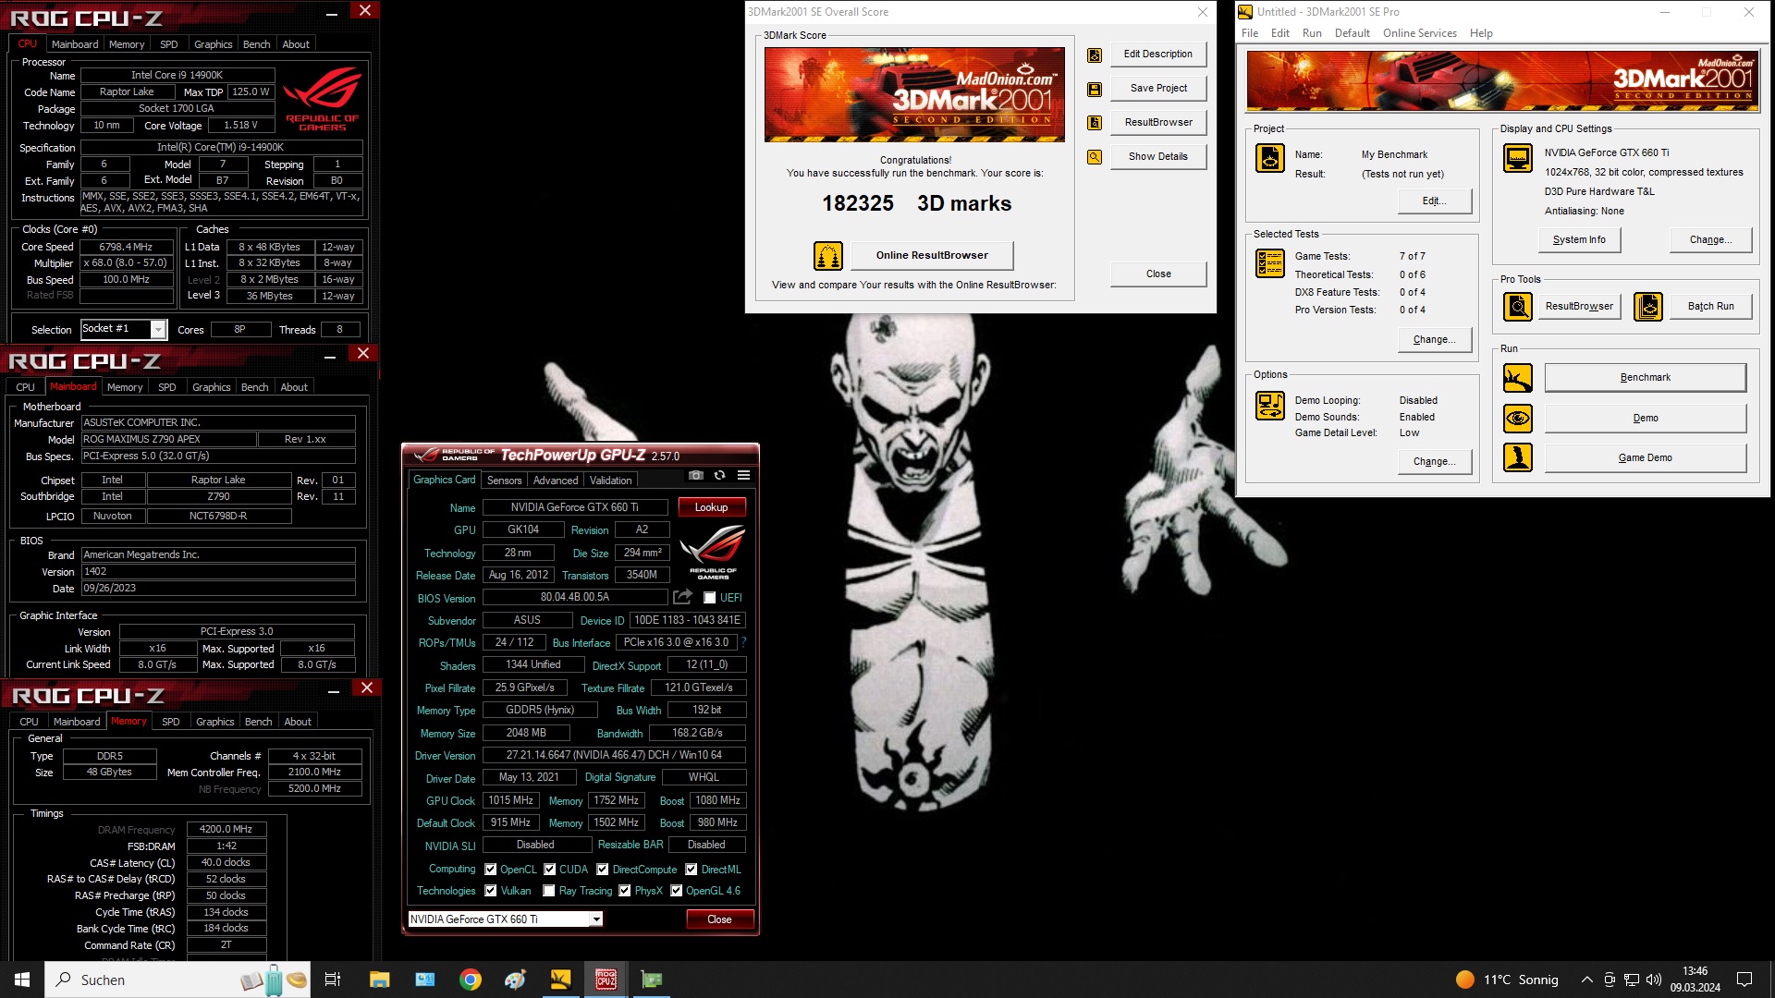Click the Game Demo joystick icon

[x=1517, y=457]
